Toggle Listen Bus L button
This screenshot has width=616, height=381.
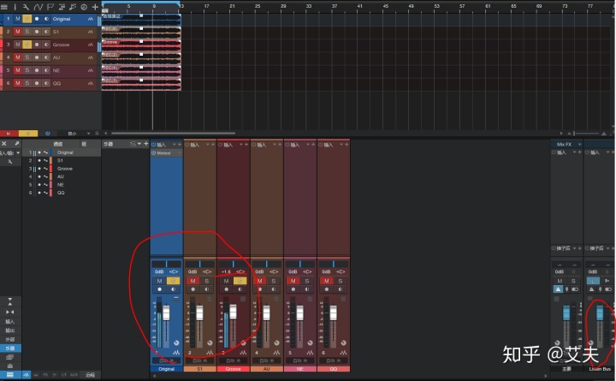point(593,281)
